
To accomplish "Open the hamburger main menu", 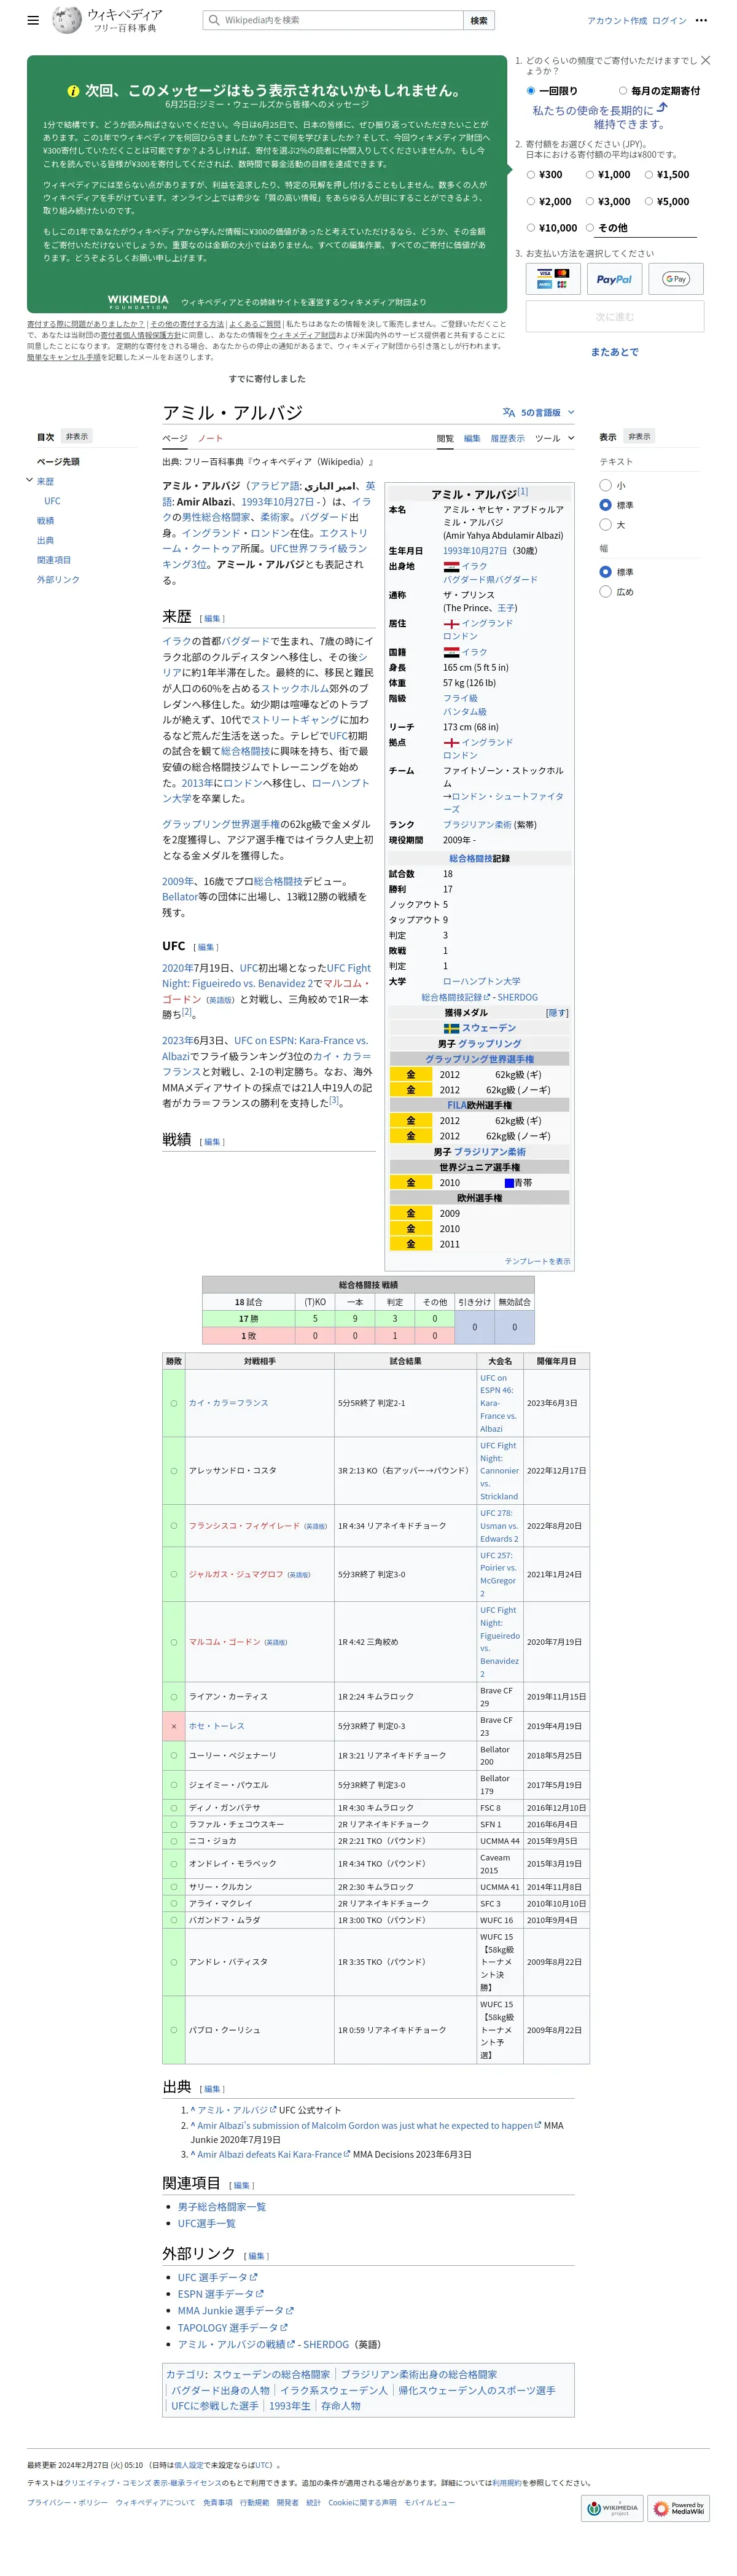I will (x=33, y=20).
